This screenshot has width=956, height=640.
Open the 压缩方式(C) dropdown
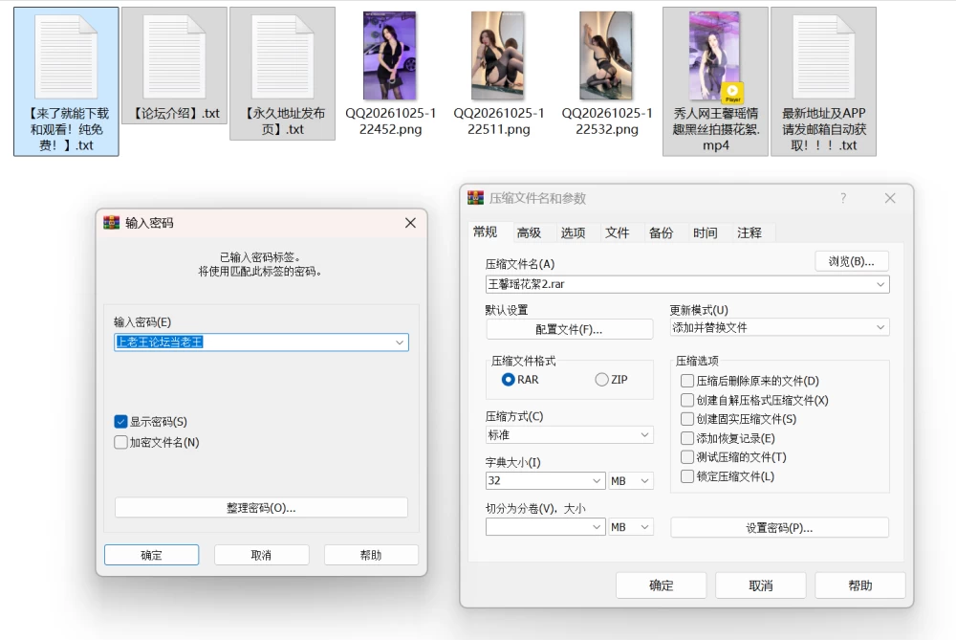(x=569, y=435)
